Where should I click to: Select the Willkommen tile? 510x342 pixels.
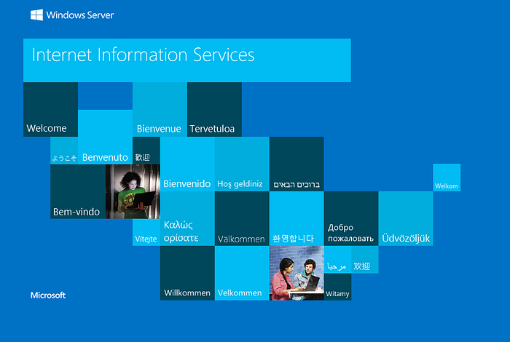[x=187, y=273]
